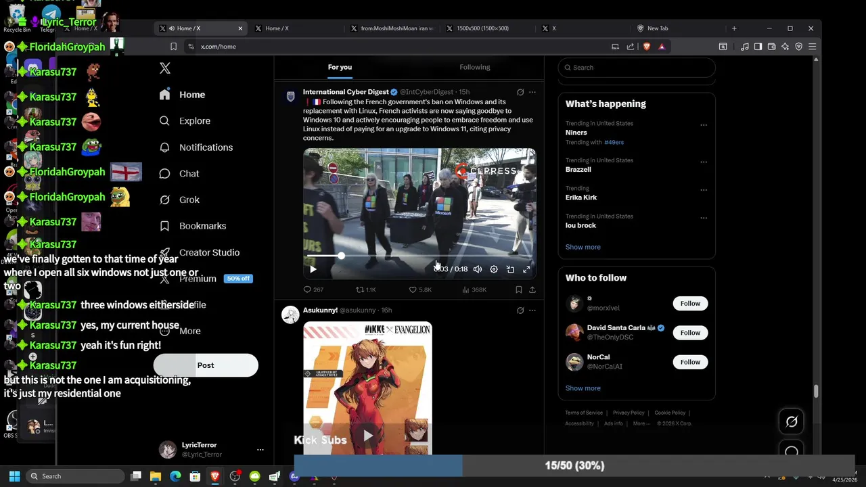Reply to International Cyber Digest post
Viewport: 866px width, 487px height.
(313, 289)
